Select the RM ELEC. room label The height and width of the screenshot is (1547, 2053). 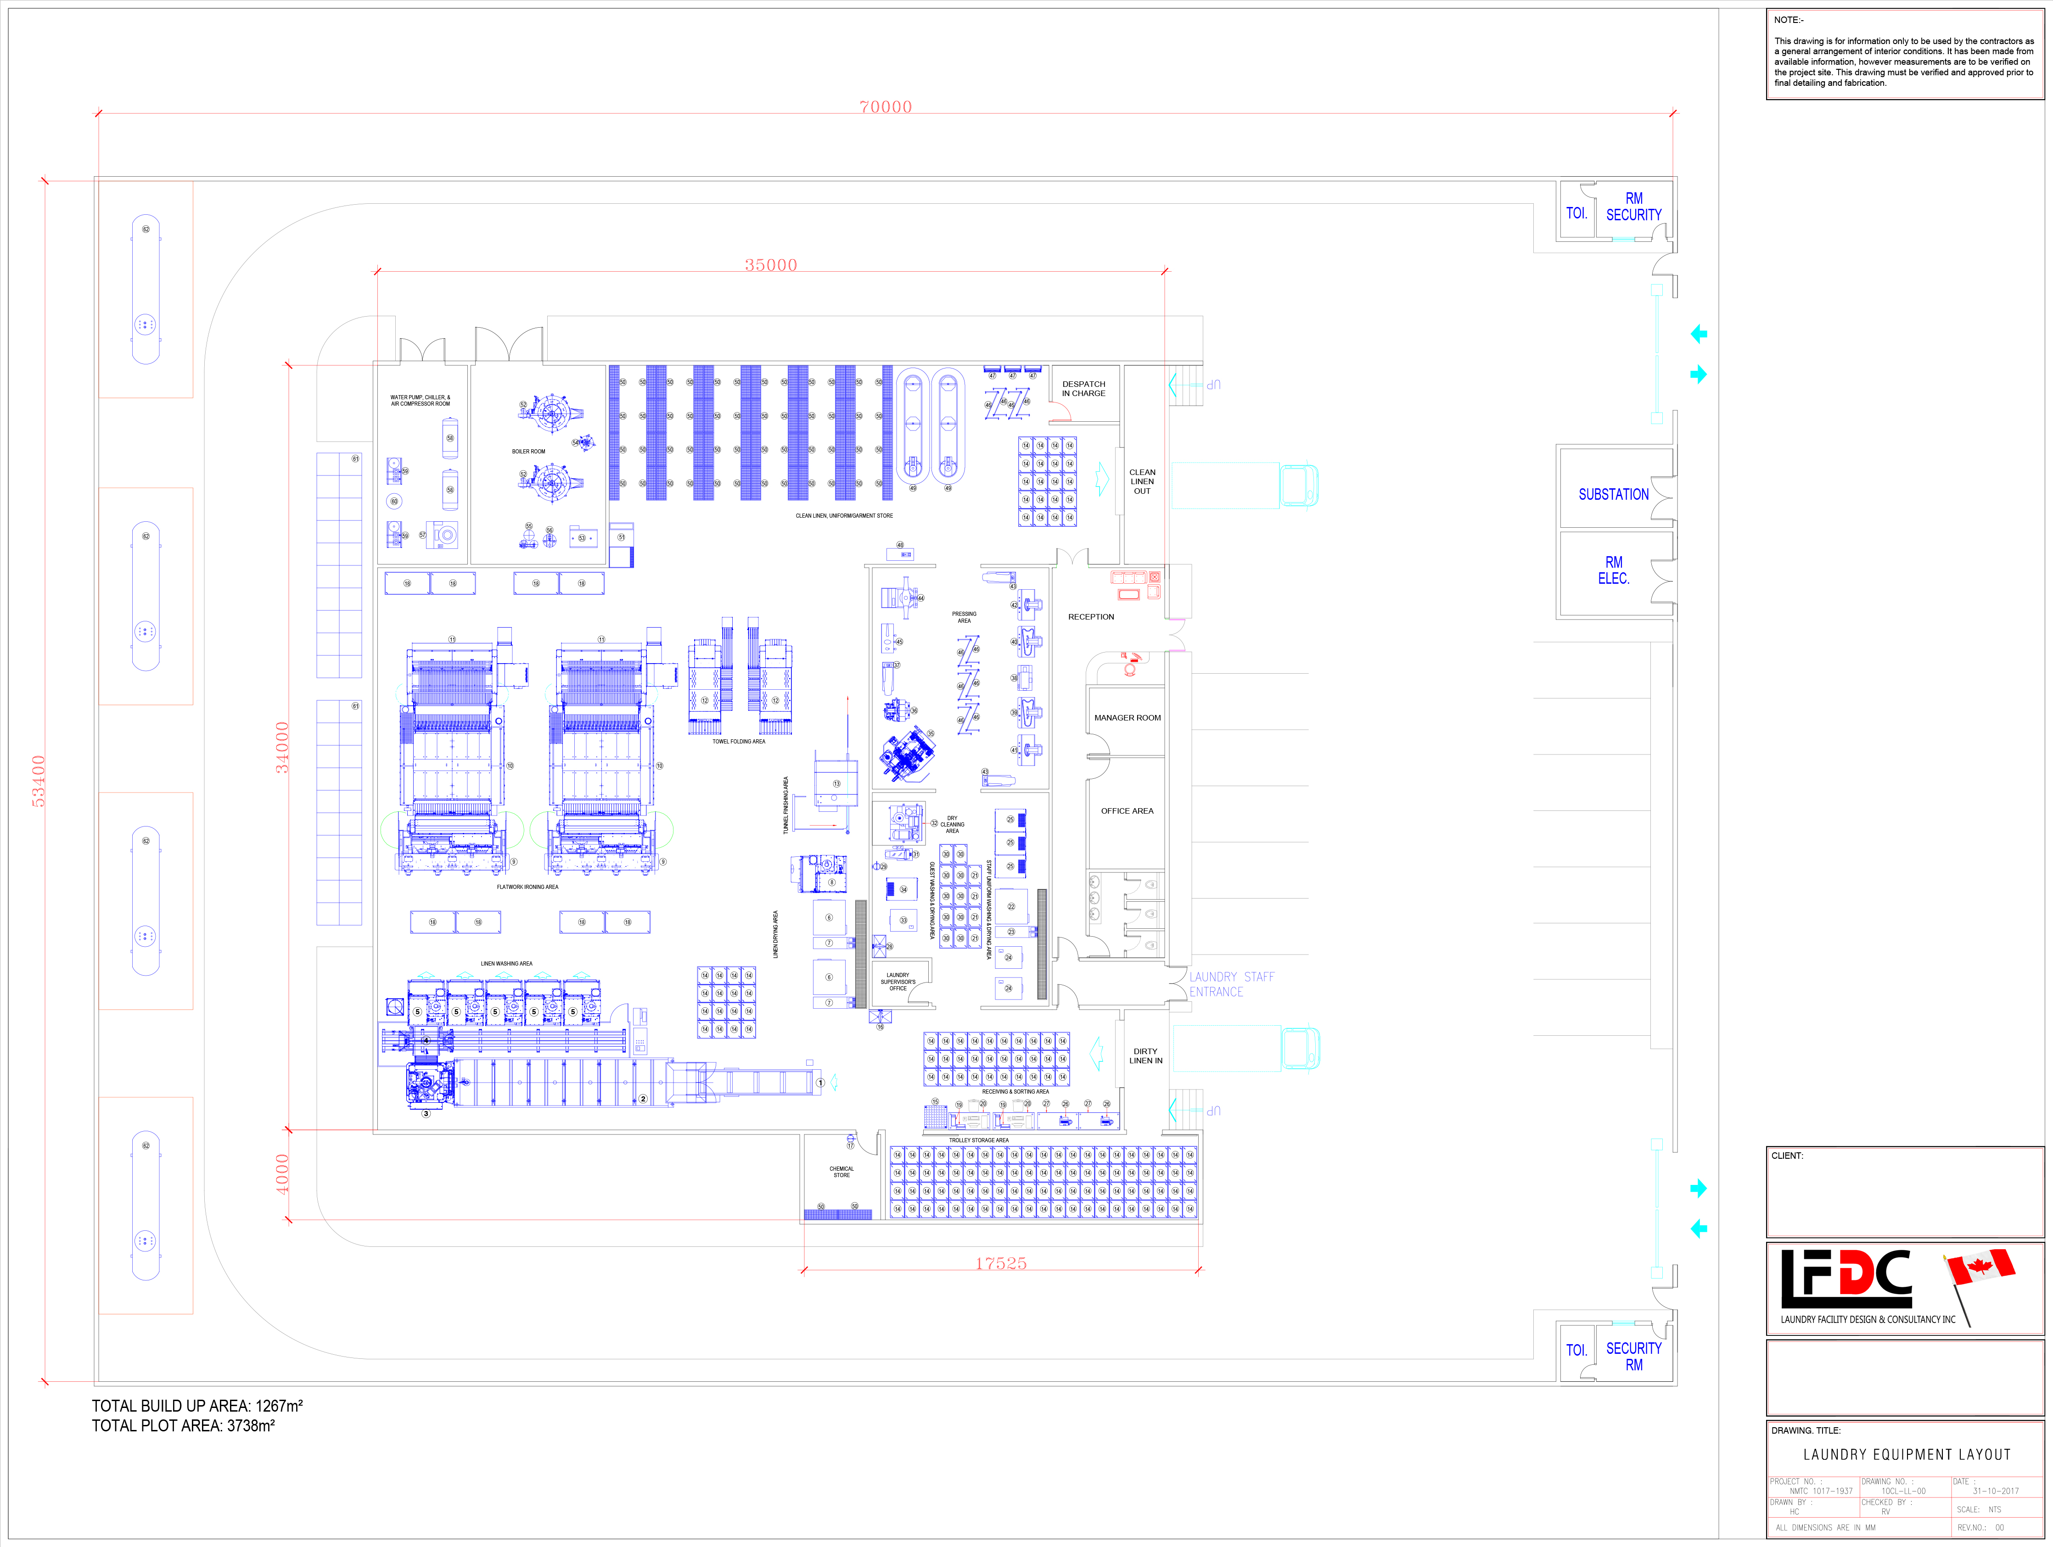(x=1613, y=570)
